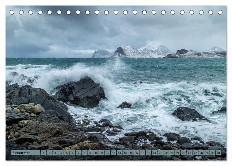Select day 17 in the calendar strip
The height and width of the screenshot is (166, 232).
137,153
